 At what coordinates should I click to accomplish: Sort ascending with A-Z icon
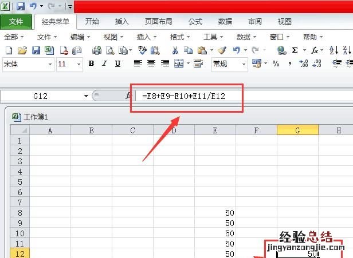pyautogui.click(x=334, y=50)
